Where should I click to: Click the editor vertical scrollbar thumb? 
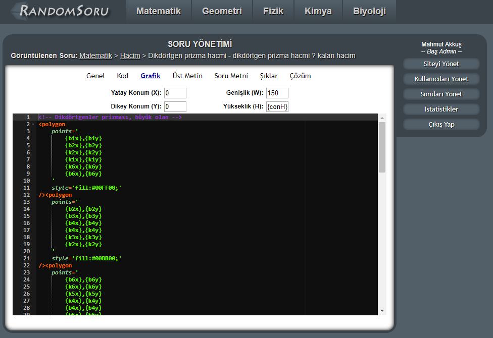[382, 147]
